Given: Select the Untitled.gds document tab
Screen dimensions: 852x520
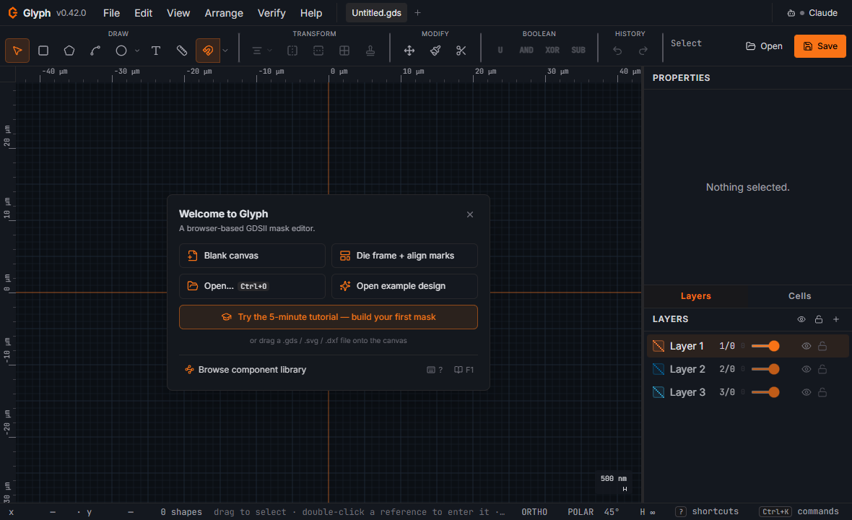Looking at the screenshot, I should 377,13.
